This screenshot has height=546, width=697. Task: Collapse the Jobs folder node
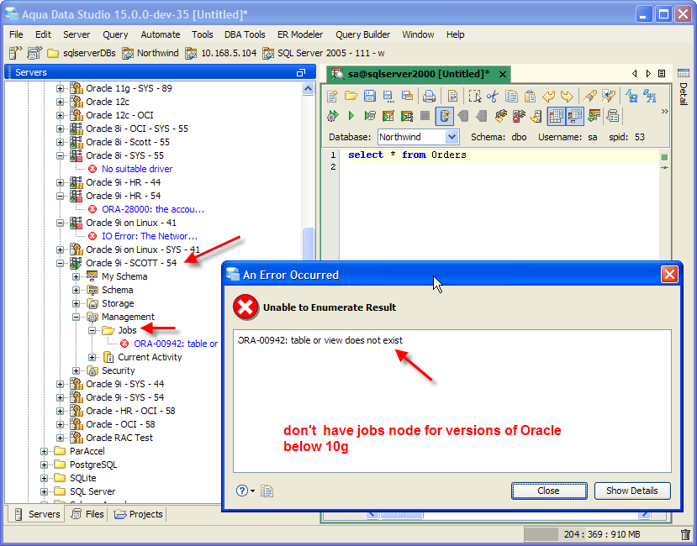pyautogui.click(x=92, y=330)
